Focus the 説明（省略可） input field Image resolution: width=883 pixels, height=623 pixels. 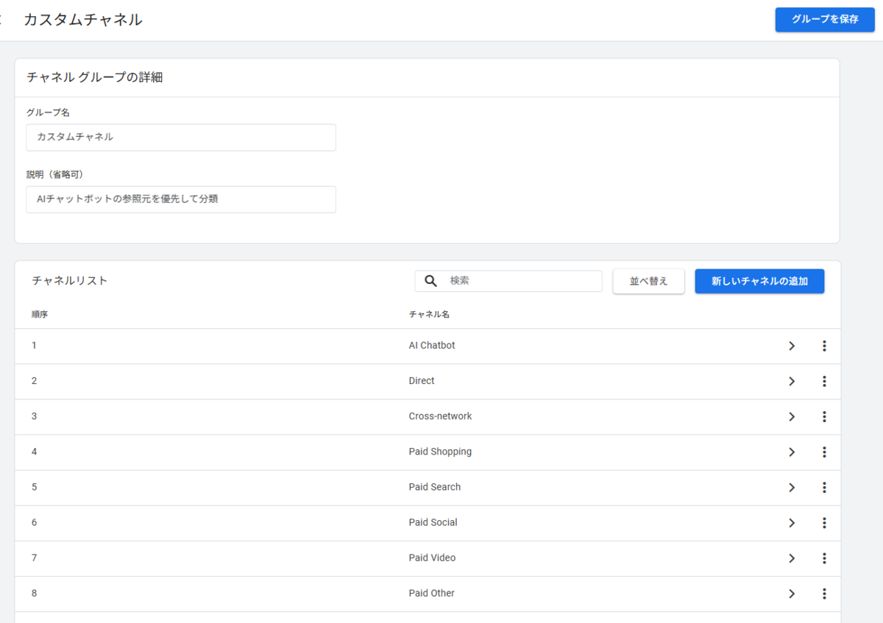181,199
